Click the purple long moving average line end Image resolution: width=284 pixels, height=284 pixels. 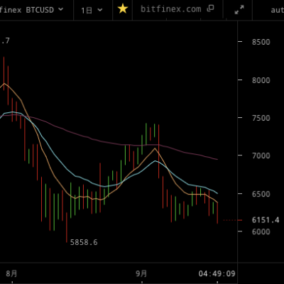point(217,159)
